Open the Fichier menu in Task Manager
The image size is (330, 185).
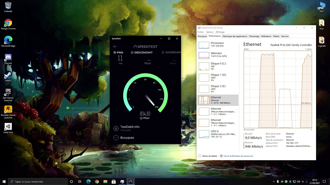201,32
